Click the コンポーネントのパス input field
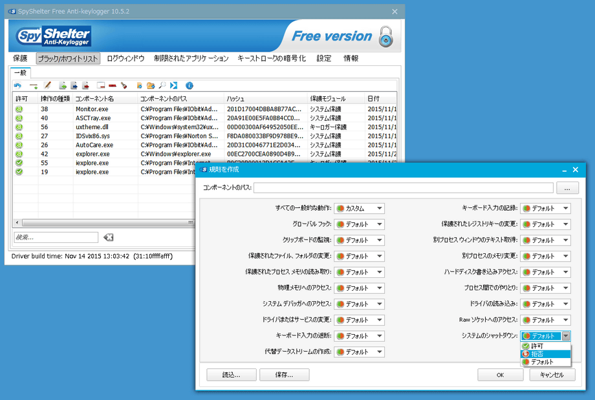Viewport: 595px width, 400px height. coord(404,187)
